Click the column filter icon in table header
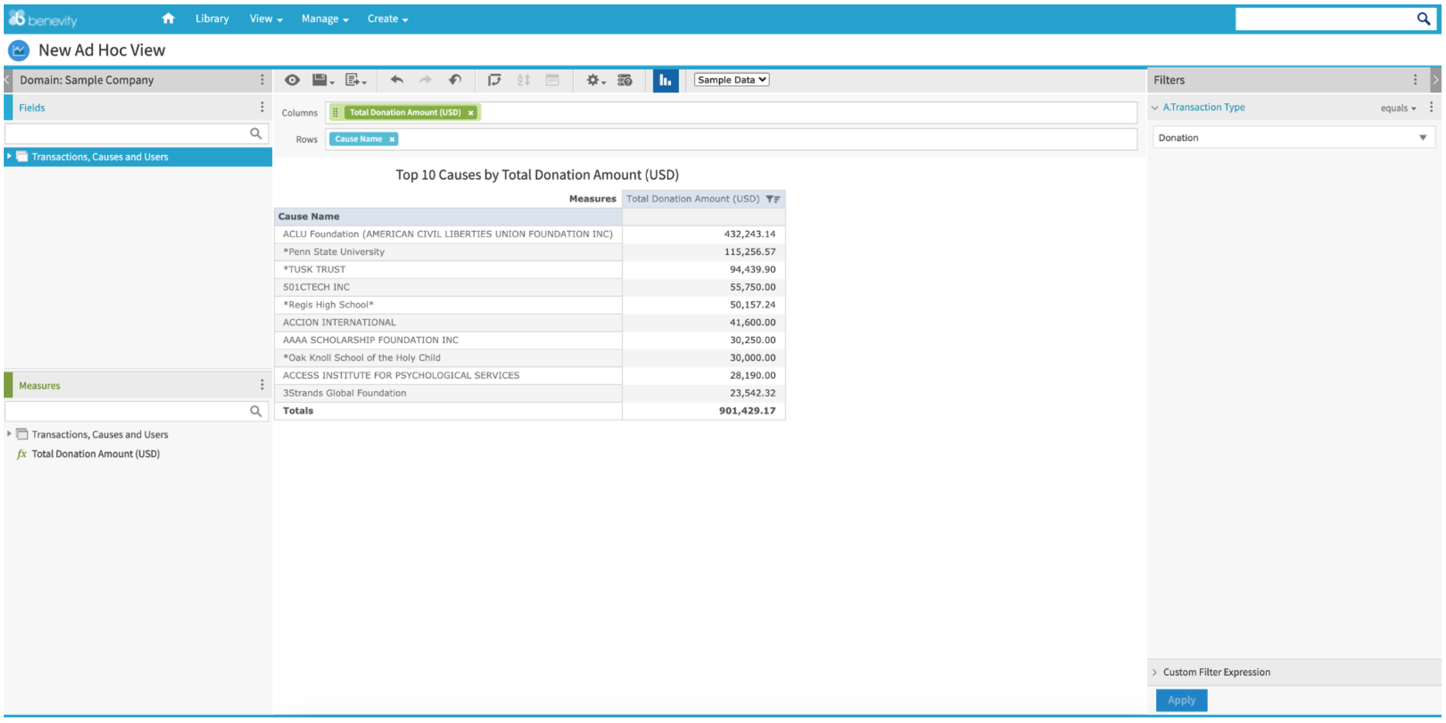This screenshot has height=723, width=1446. point(773,199)
